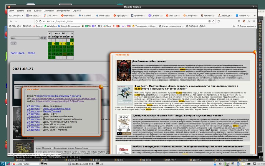Go to previous month in calendar
This screenshot has height=166, width=265.
click(50, 33)
